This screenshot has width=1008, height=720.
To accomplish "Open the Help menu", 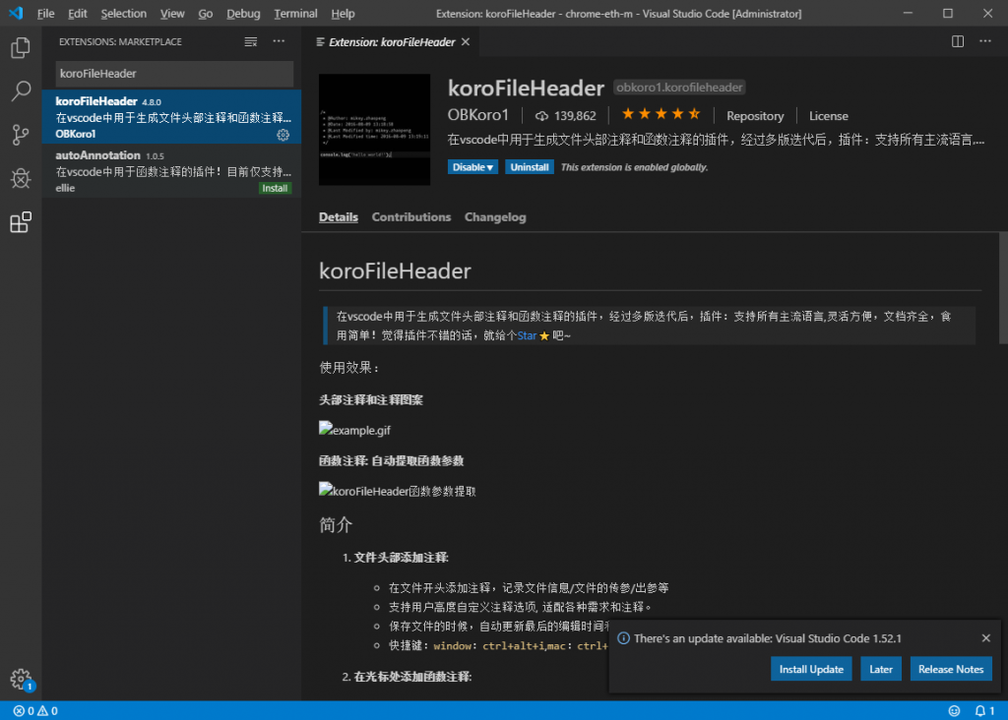I will [343, 14].
